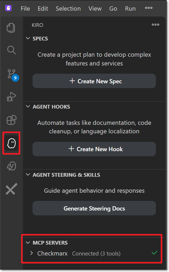Image resolution: width=169 pixels, height=272 pixels.
Task: Click the Create New Spec button
Action: pyautogui.click(x=94, y=81)
